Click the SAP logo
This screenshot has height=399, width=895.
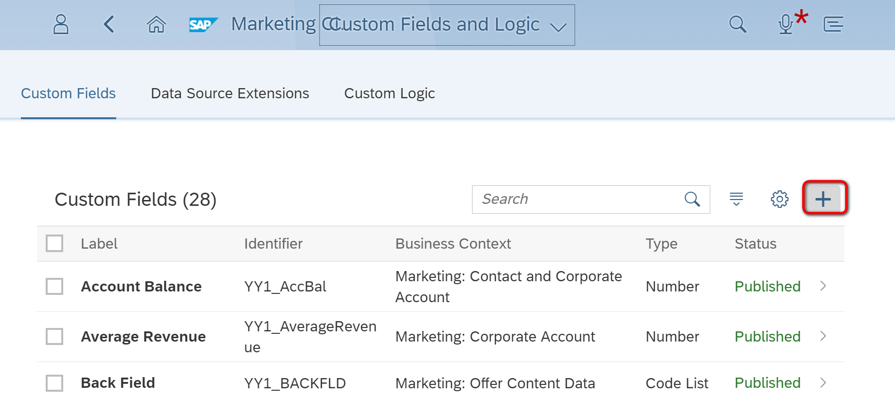point(203,24)
